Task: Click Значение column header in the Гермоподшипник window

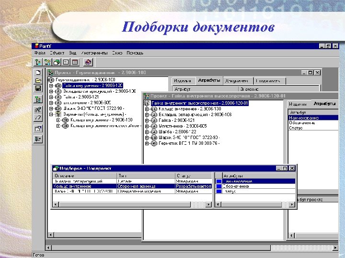Action: (278, 89)
